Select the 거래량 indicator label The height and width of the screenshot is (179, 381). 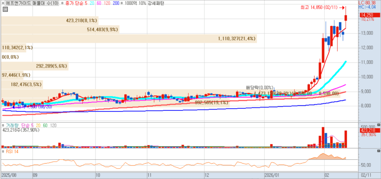[13, 126]
